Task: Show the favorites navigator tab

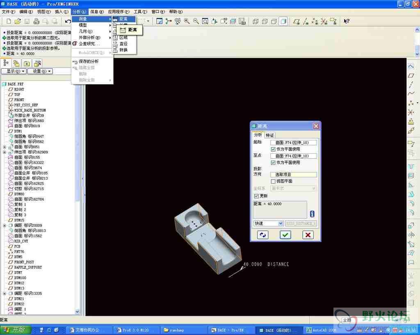Action: pyautogui.click(x=27, y=63)
